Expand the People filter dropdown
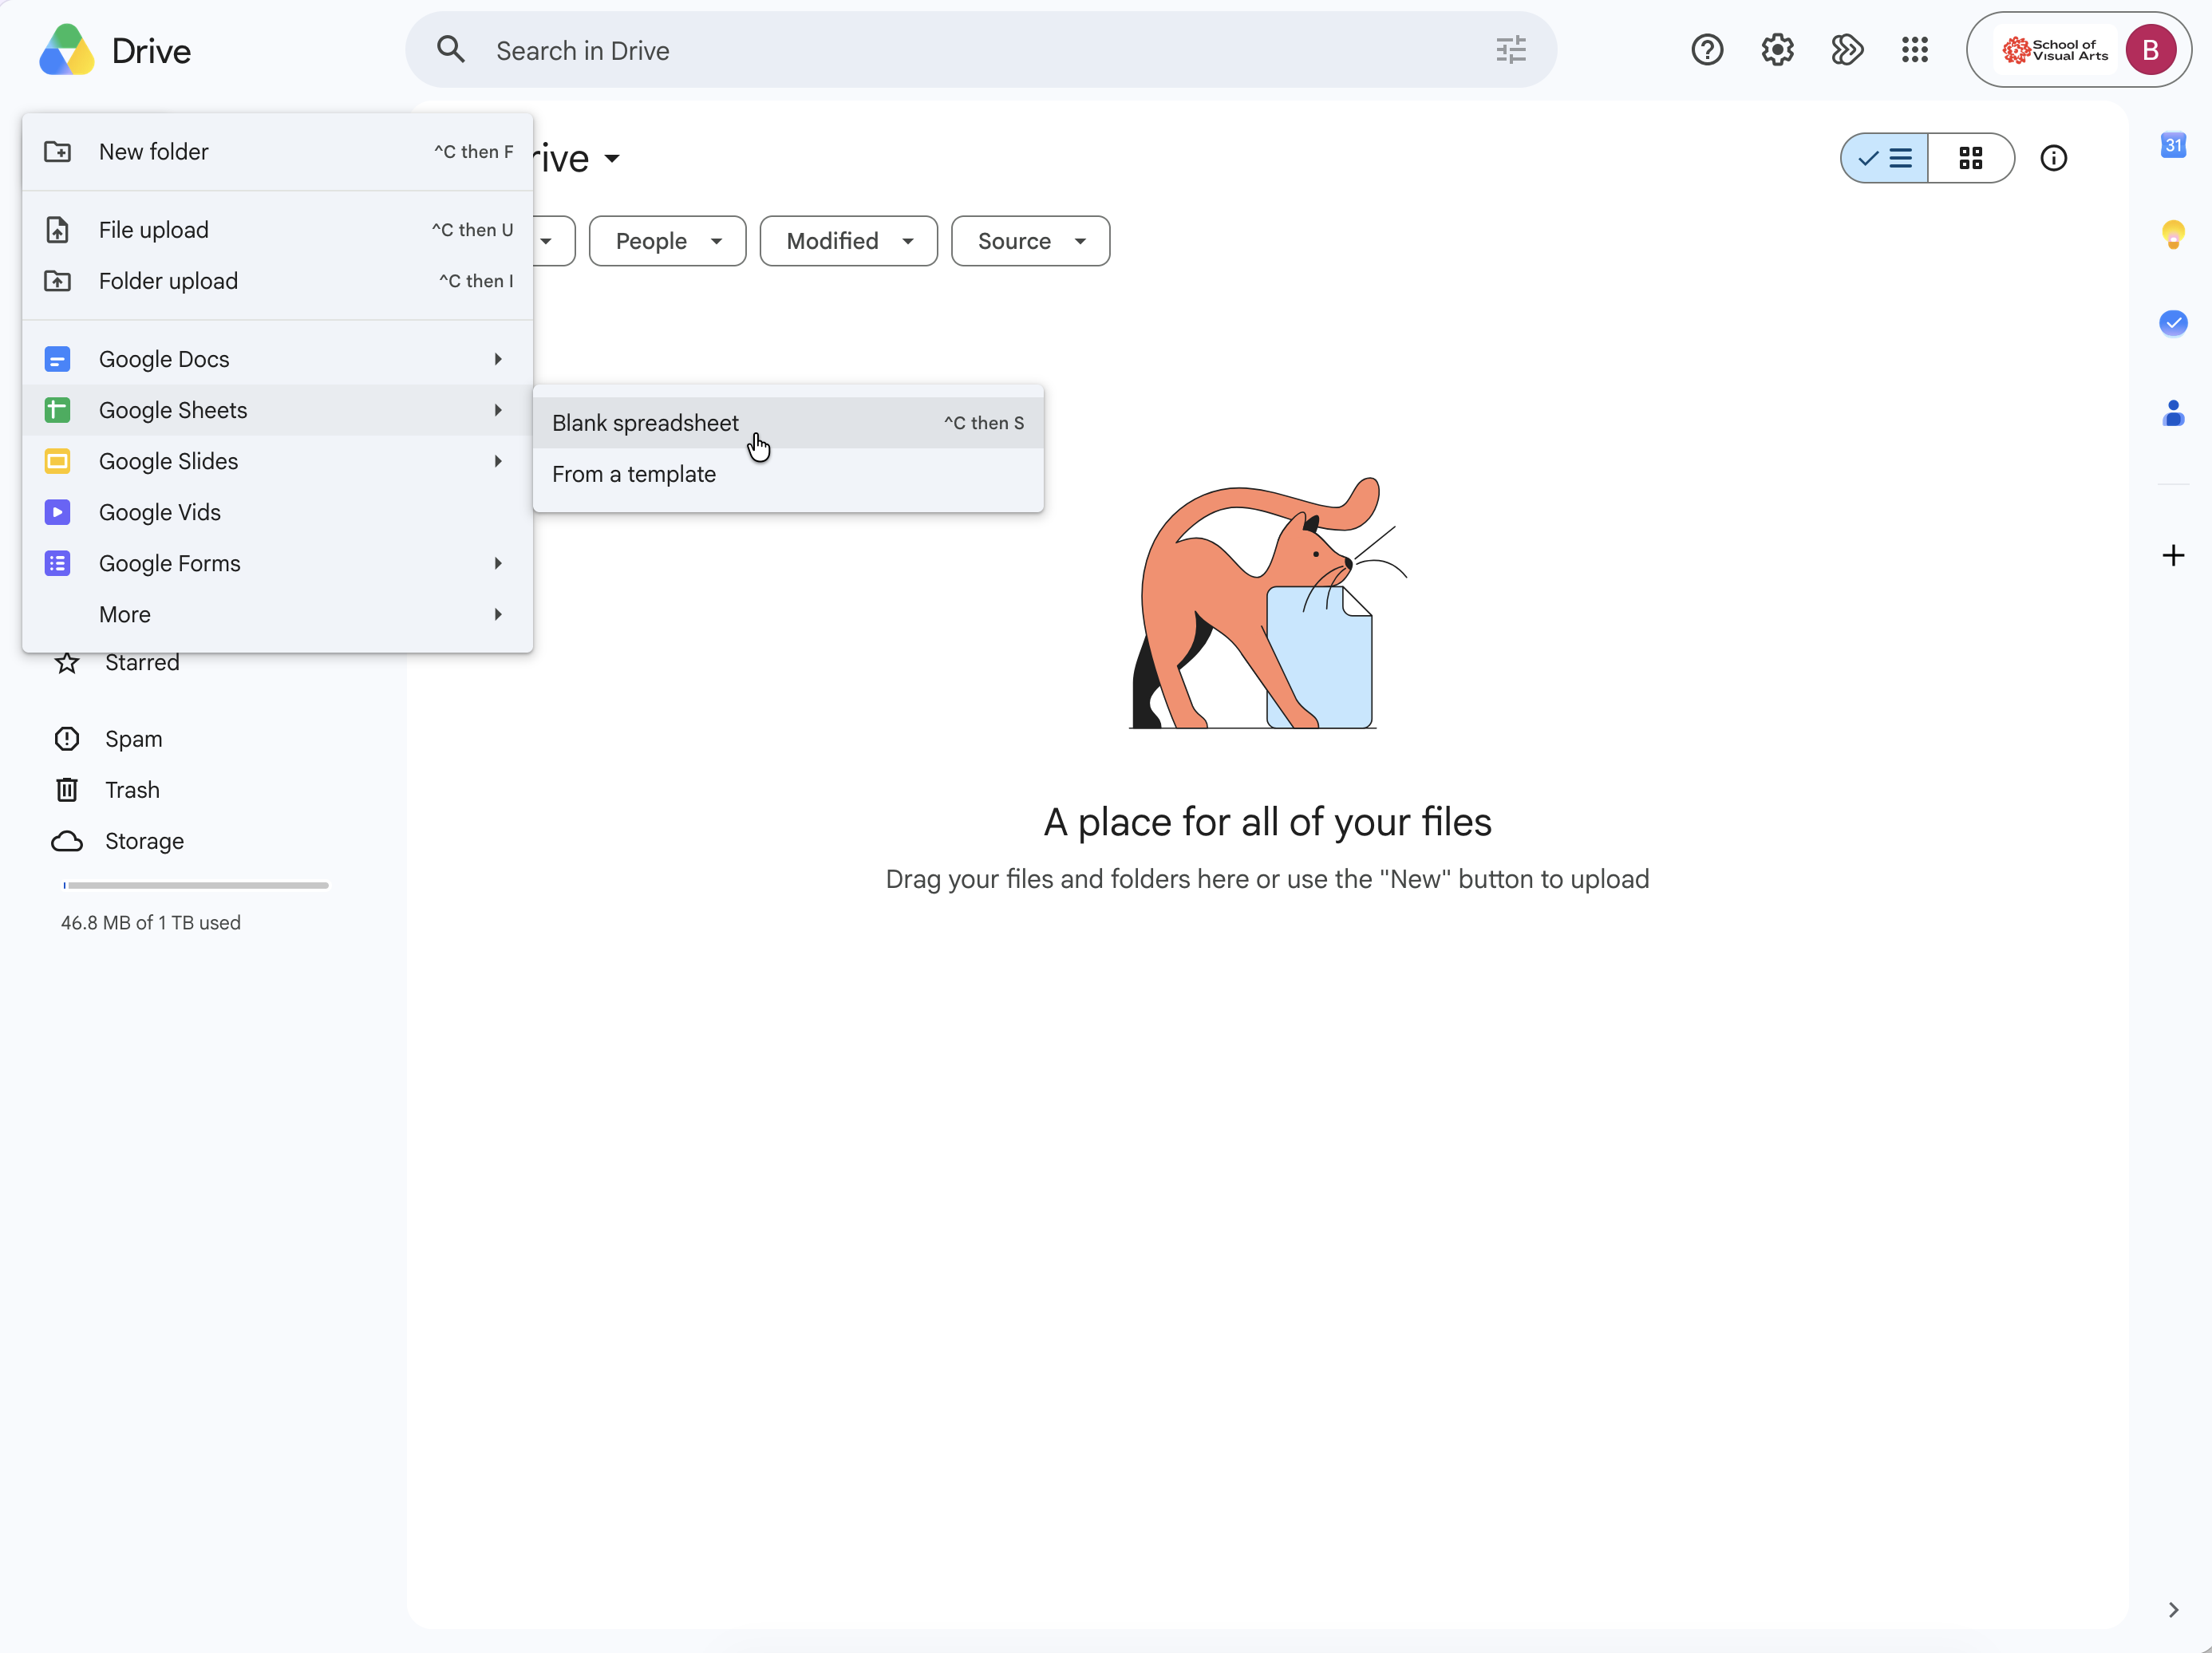The height and width of the screenshot is (1653, 2212). click(667, 241)
